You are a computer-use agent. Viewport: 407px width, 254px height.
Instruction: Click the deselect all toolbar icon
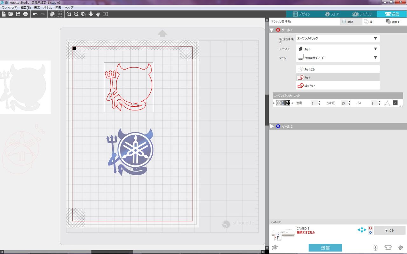59,14
